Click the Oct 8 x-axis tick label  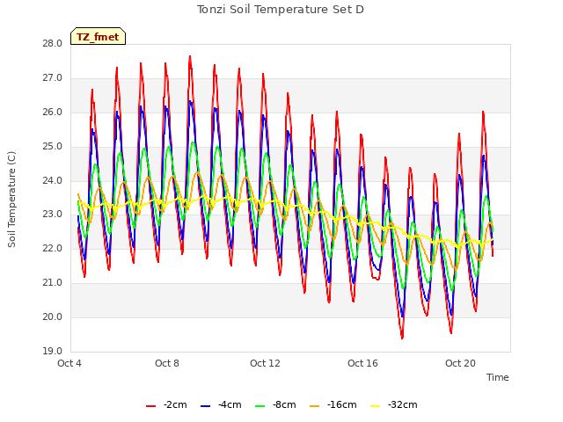point(167,363)
